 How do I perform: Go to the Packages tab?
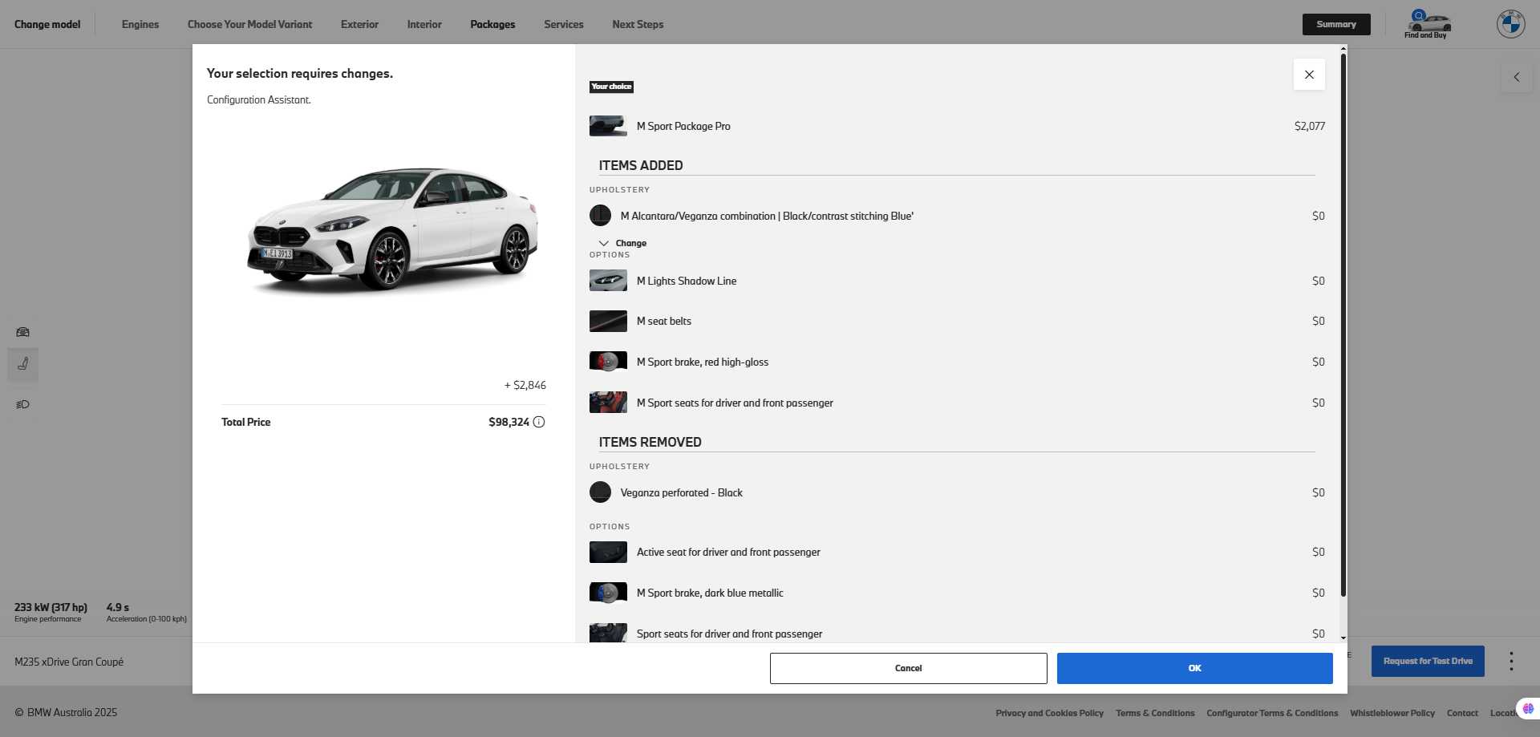pyautogui.click(x=492, y=24)
